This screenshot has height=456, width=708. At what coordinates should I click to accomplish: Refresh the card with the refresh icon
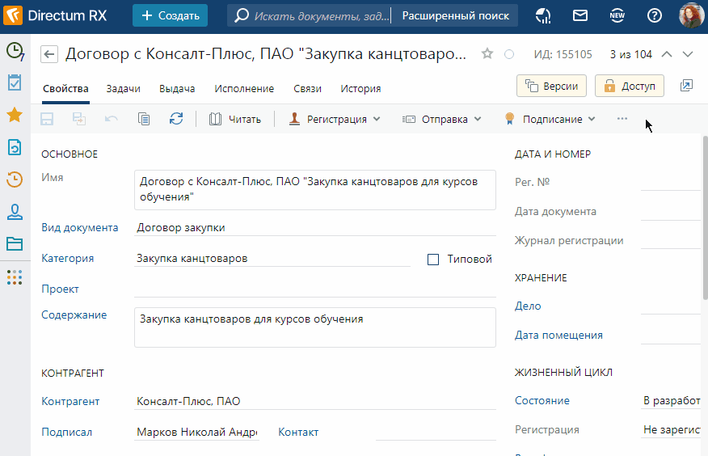pyautogui.click(x=176, y=119)
